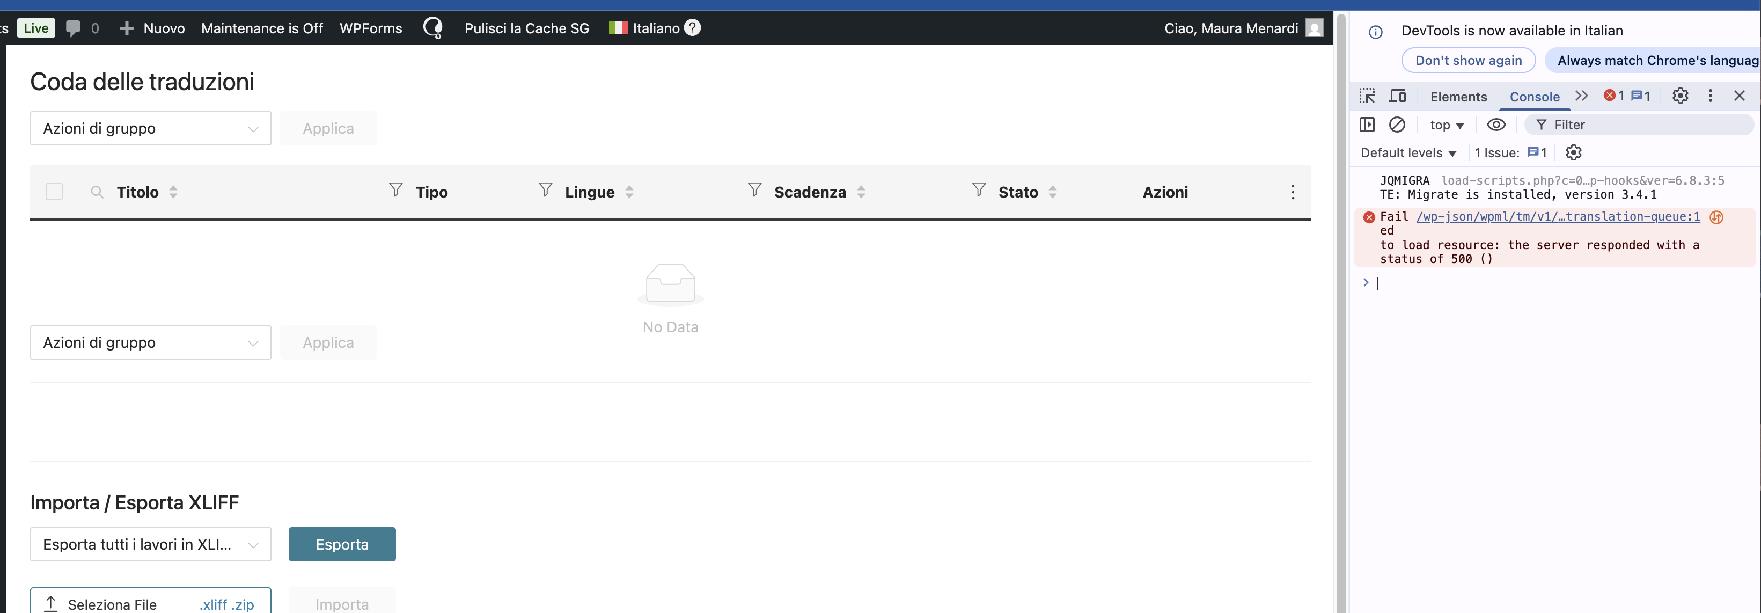Open DevTools settings gear icon

point(1679,96)
